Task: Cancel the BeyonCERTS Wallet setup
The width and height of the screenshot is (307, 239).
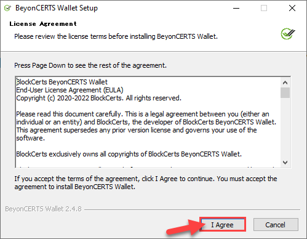Action: [276, 225]
